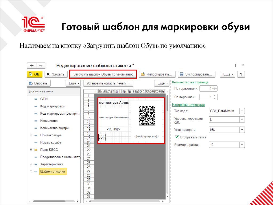The image size is (273, 205).
Task: Click Экспортировать button
Action: [196, 74]
